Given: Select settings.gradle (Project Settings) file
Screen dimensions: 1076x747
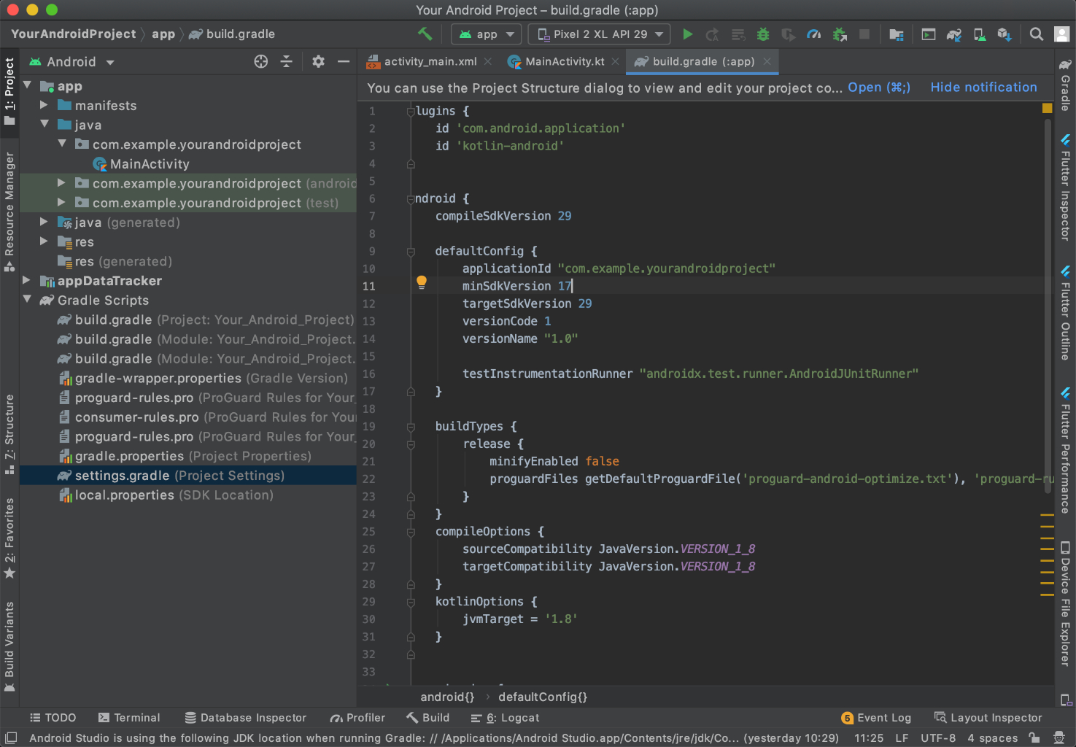Looking at the screenshot, I should click(188, 476).
